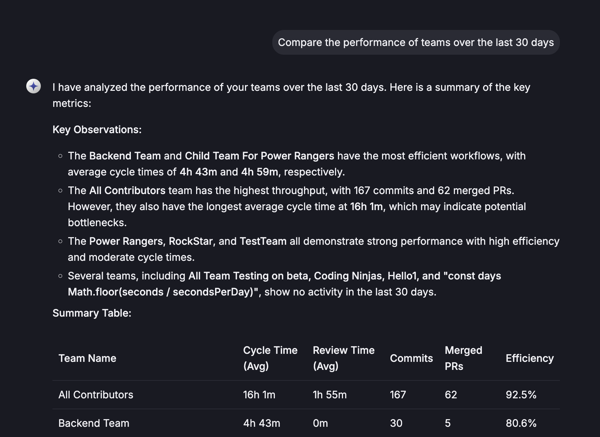This screenshot has height=437, width=600.
Task: Click the 80.6% efficiency cell
Action: [521, 423]
